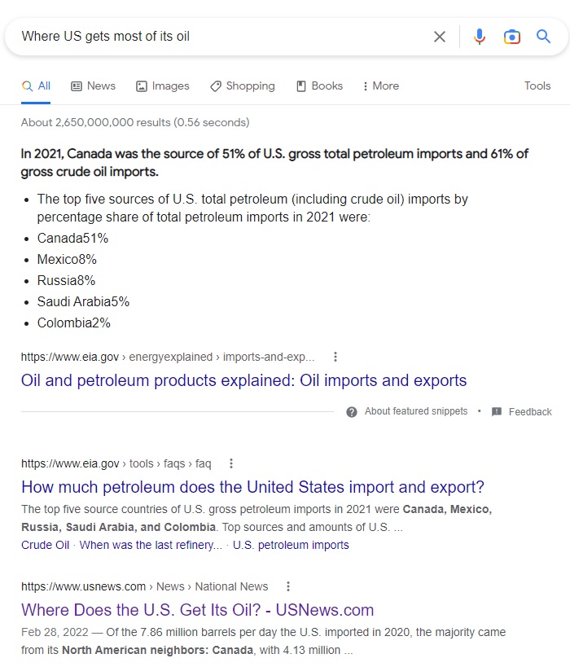Open search by image camera icon
This screenshot has width=570, height=667.
511,37
